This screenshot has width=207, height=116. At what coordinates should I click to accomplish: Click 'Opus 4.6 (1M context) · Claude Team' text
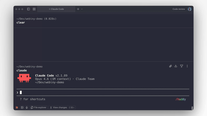(65, 79)
